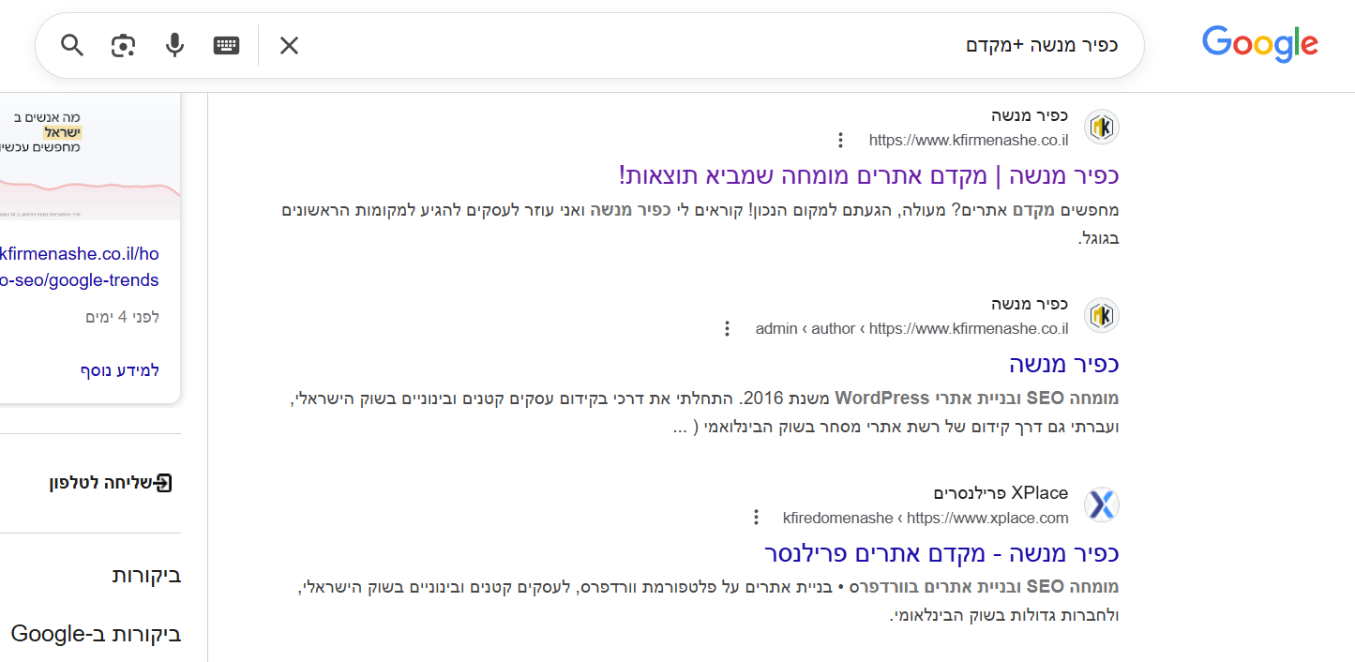
Task: Click favicon of the admin author result
Action: click(1102, 315)
